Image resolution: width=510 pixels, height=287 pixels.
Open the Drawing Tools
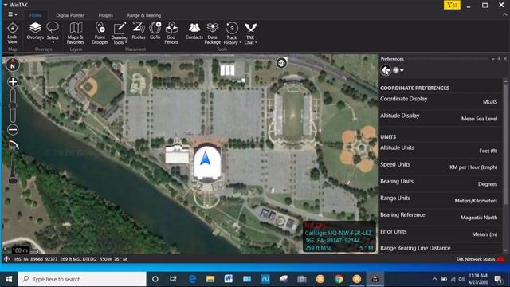pos(120,33)
